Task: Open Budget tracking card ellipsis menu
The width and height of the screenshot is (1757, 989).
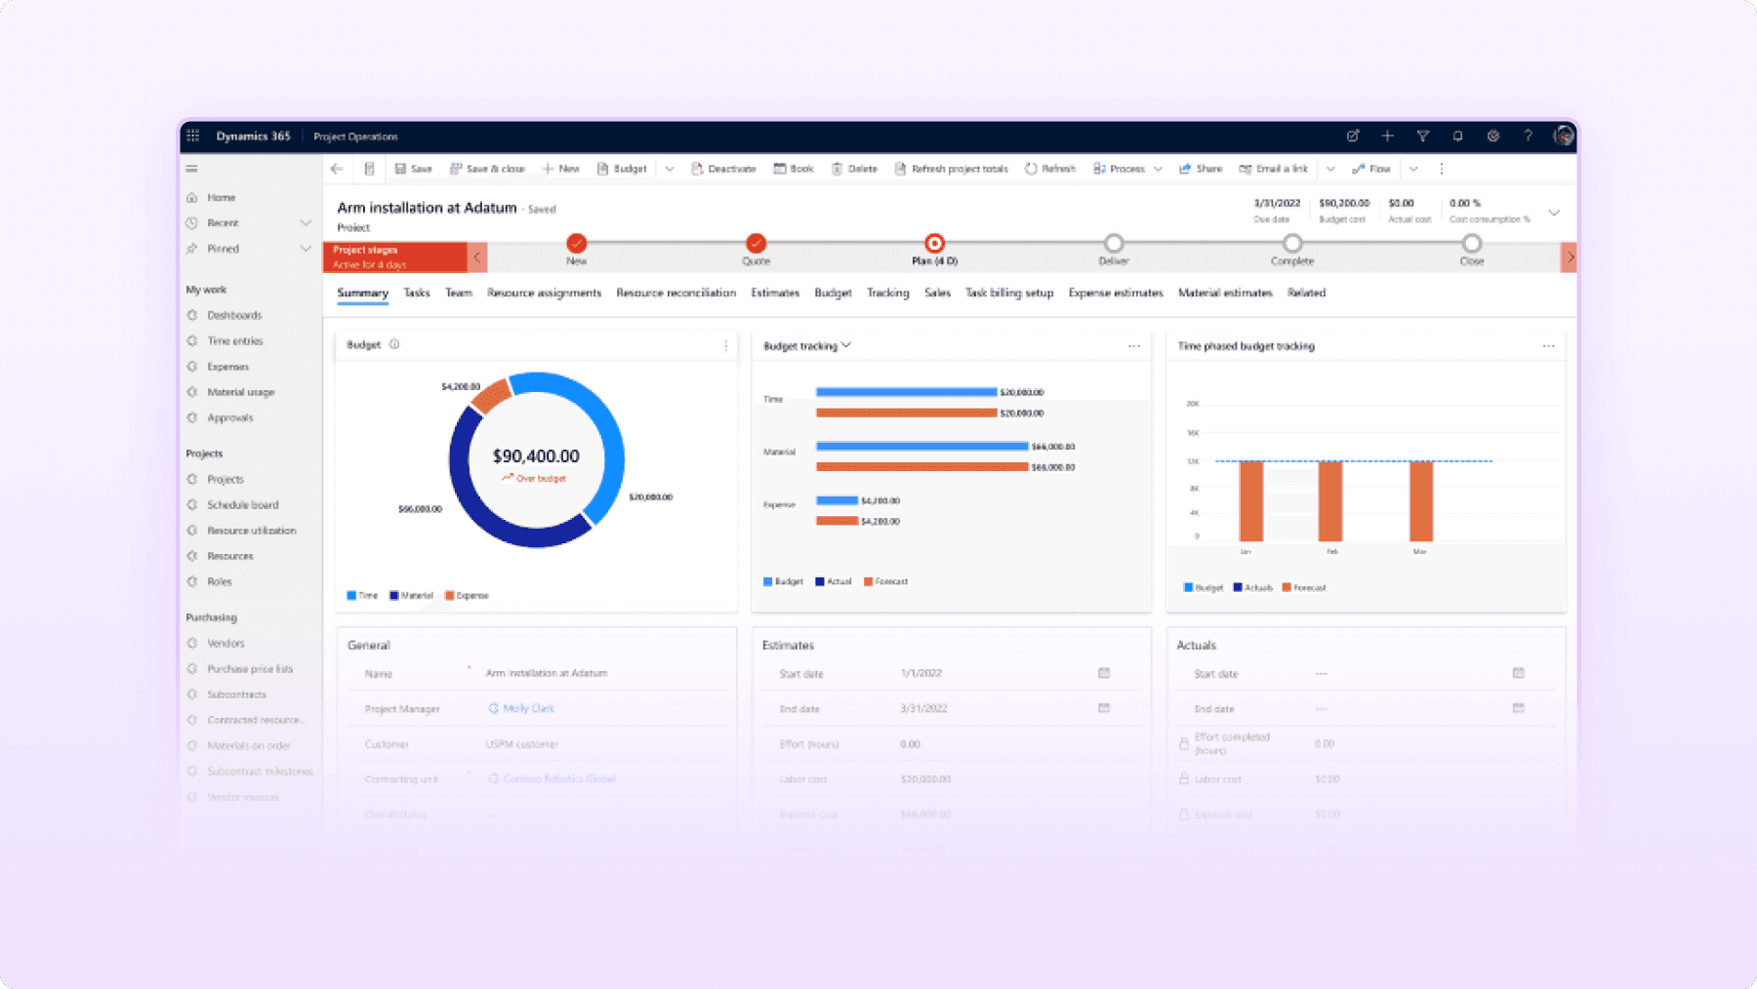Action: tap(1133, 346)
